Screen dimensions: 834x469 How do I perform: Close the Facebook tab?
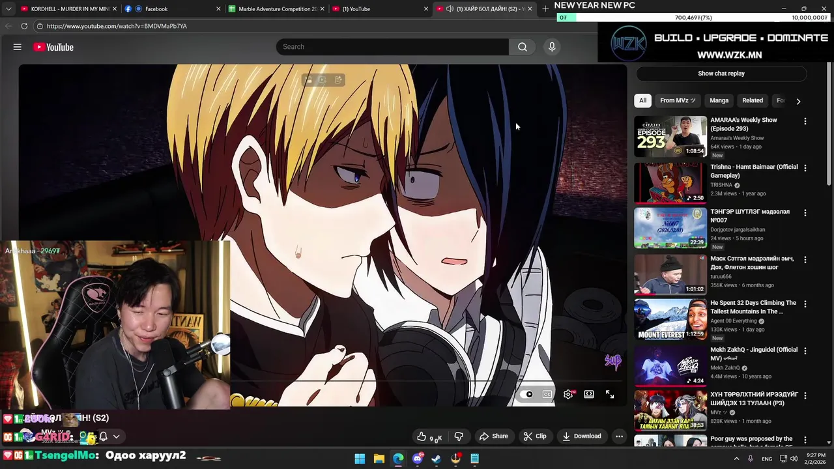pos(218,9)
